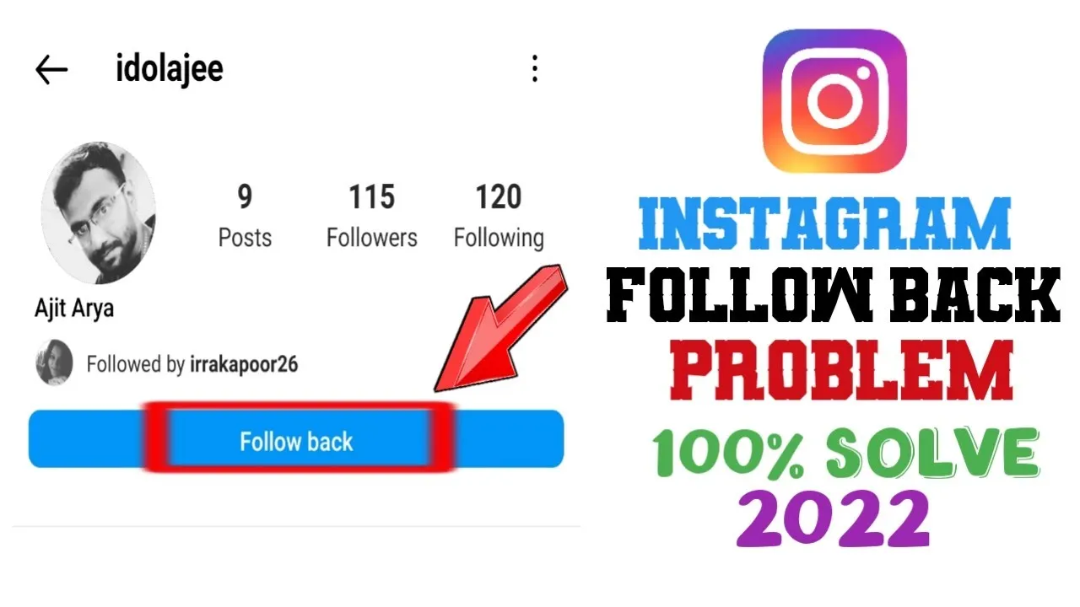View the 9 Posts count
The width and height of the screenshot is (1080, 607).
[x=245, y=217]
